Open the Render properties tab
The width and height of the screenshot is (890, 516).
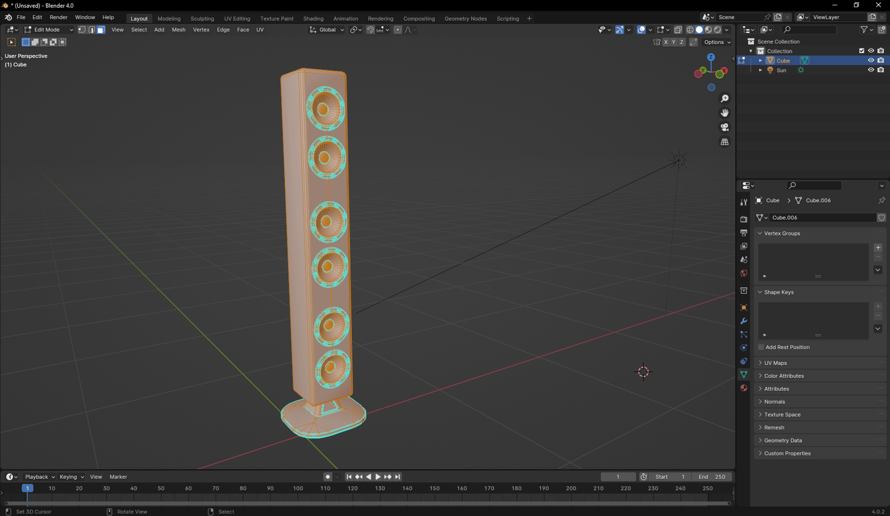point(743,219)
